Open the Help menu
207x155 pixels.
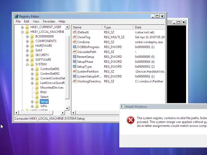coord(62,21)
